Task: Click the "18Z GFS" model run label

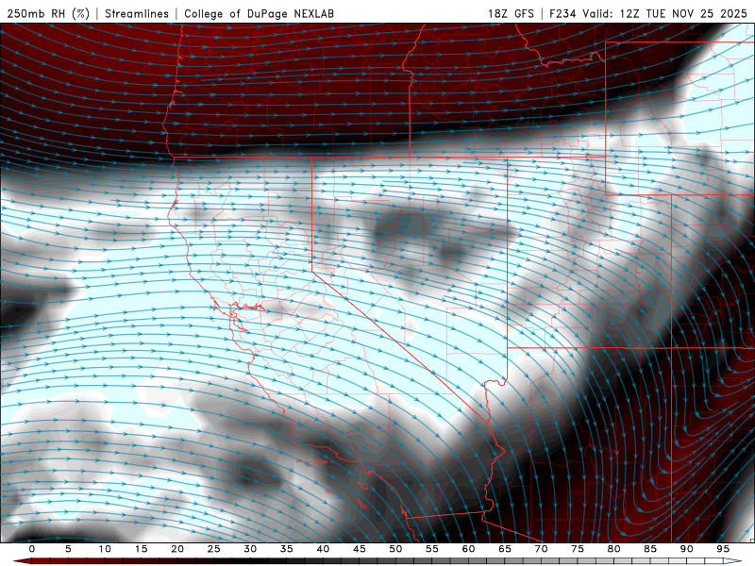Action: (511, 13)
